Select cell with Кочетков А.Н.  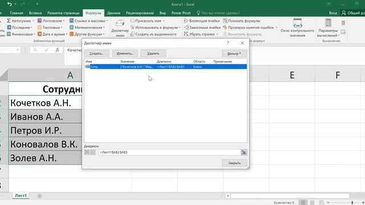click(46, 102)
